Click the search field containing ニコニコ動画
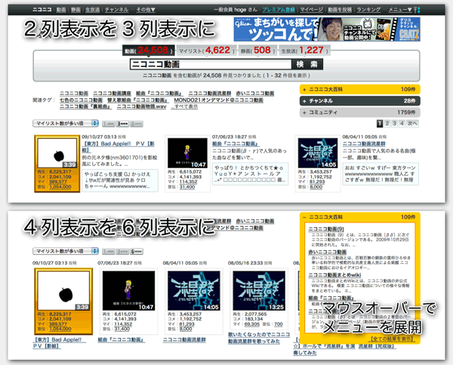453x365 pixels. pos(211,64)
